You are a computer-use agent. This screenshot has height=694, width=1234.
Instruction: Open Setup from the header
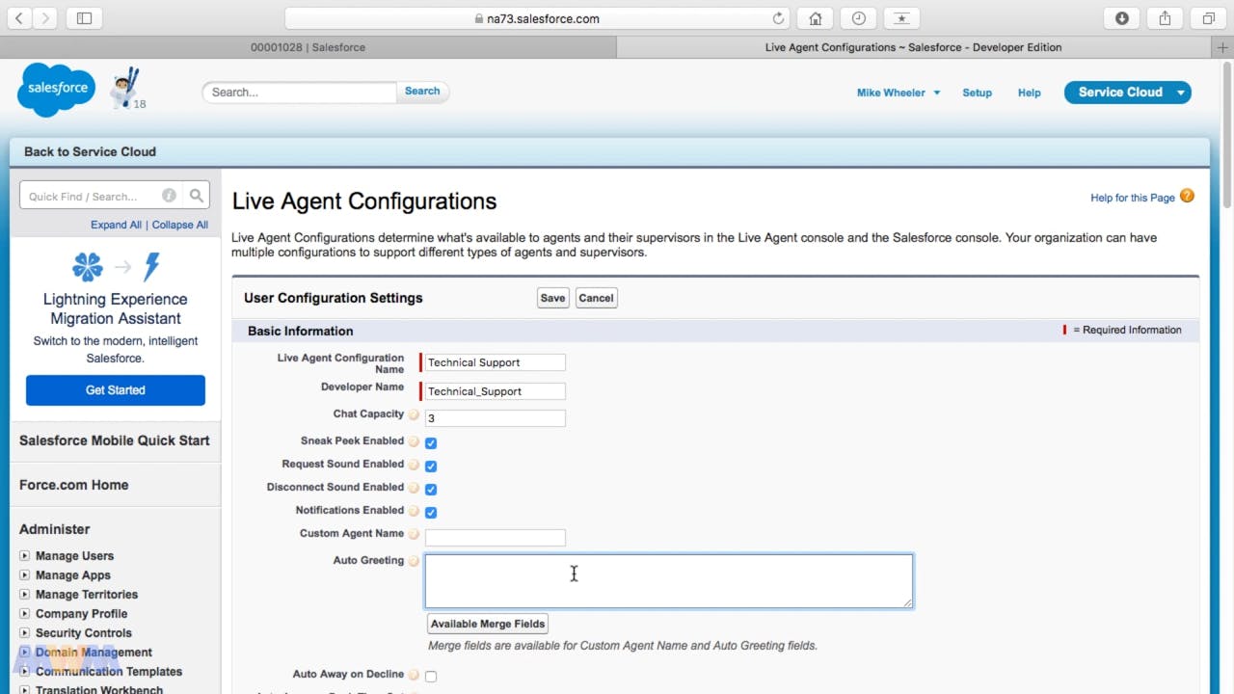977,93
